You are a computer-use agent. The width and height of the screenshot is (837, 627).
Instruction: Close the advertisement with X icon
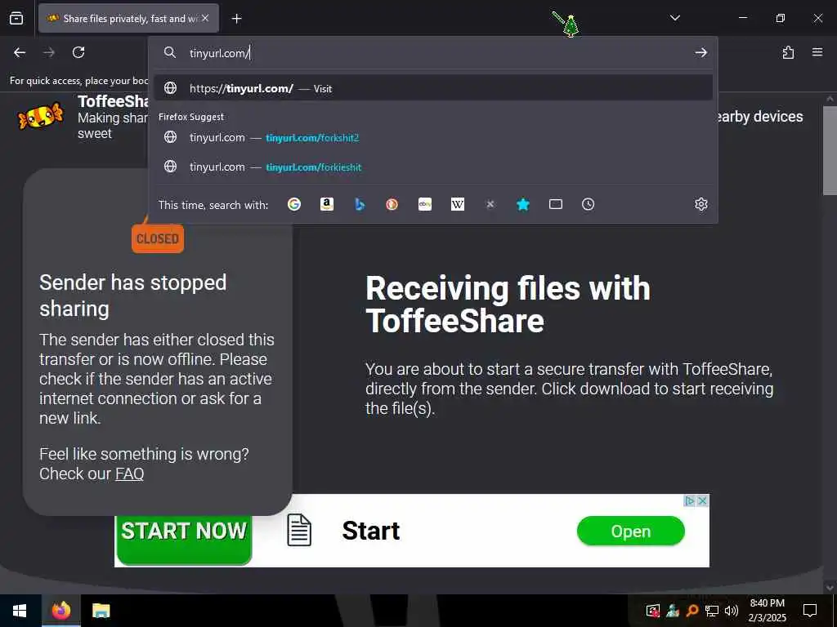coord(702,500)
